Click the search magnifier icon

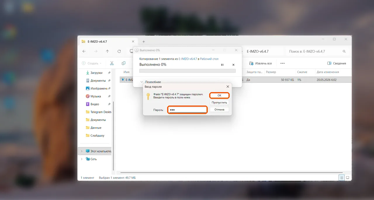(x=344, y=51)
